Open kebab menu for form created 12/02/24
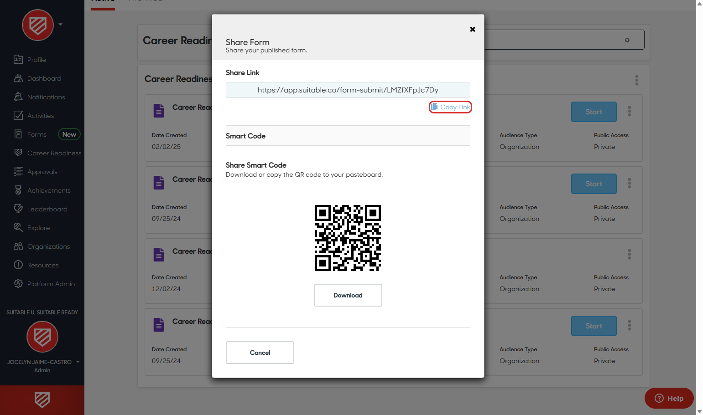 pos(630,254)
